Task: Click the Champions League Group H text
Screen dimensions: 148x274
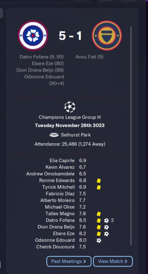Action: [69, 117]
